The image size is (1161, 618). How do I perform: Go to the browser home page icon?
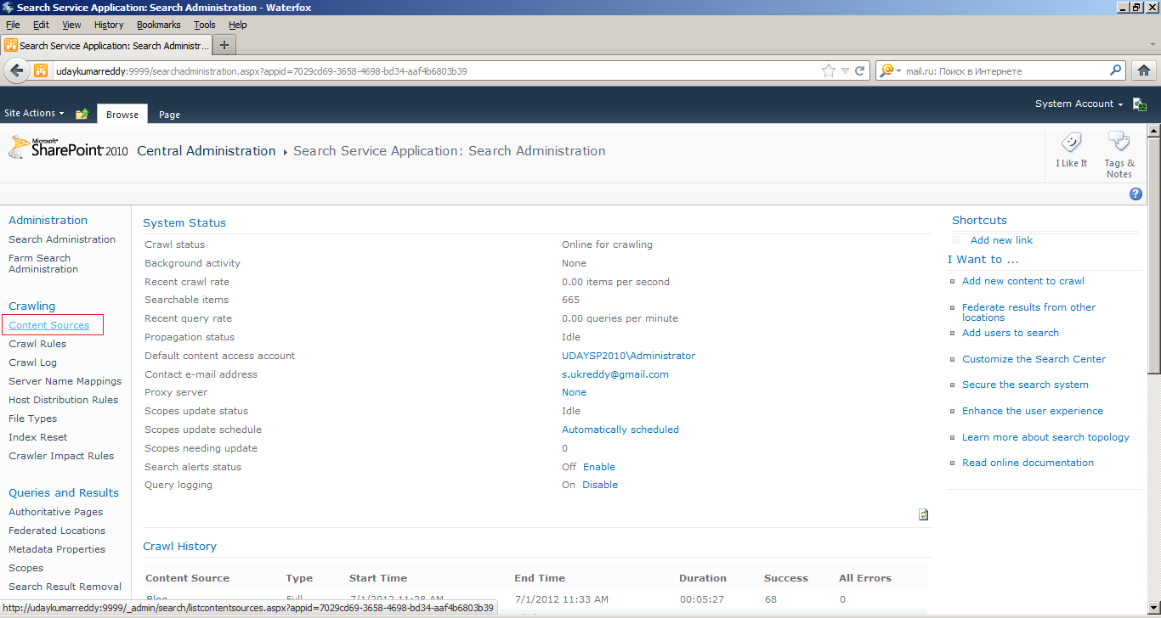1144,70
